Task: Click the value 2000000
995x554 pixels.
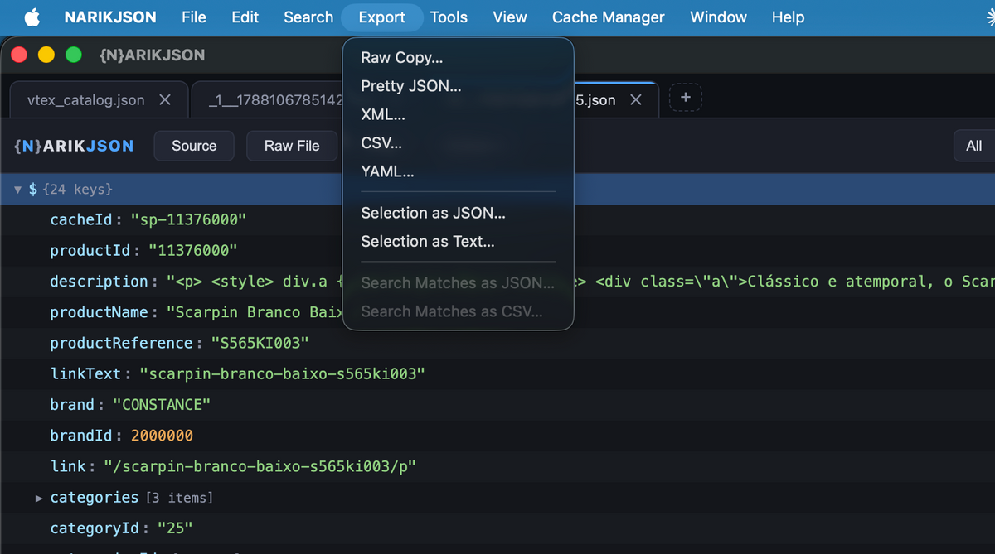Action: [x=162, y=436]
